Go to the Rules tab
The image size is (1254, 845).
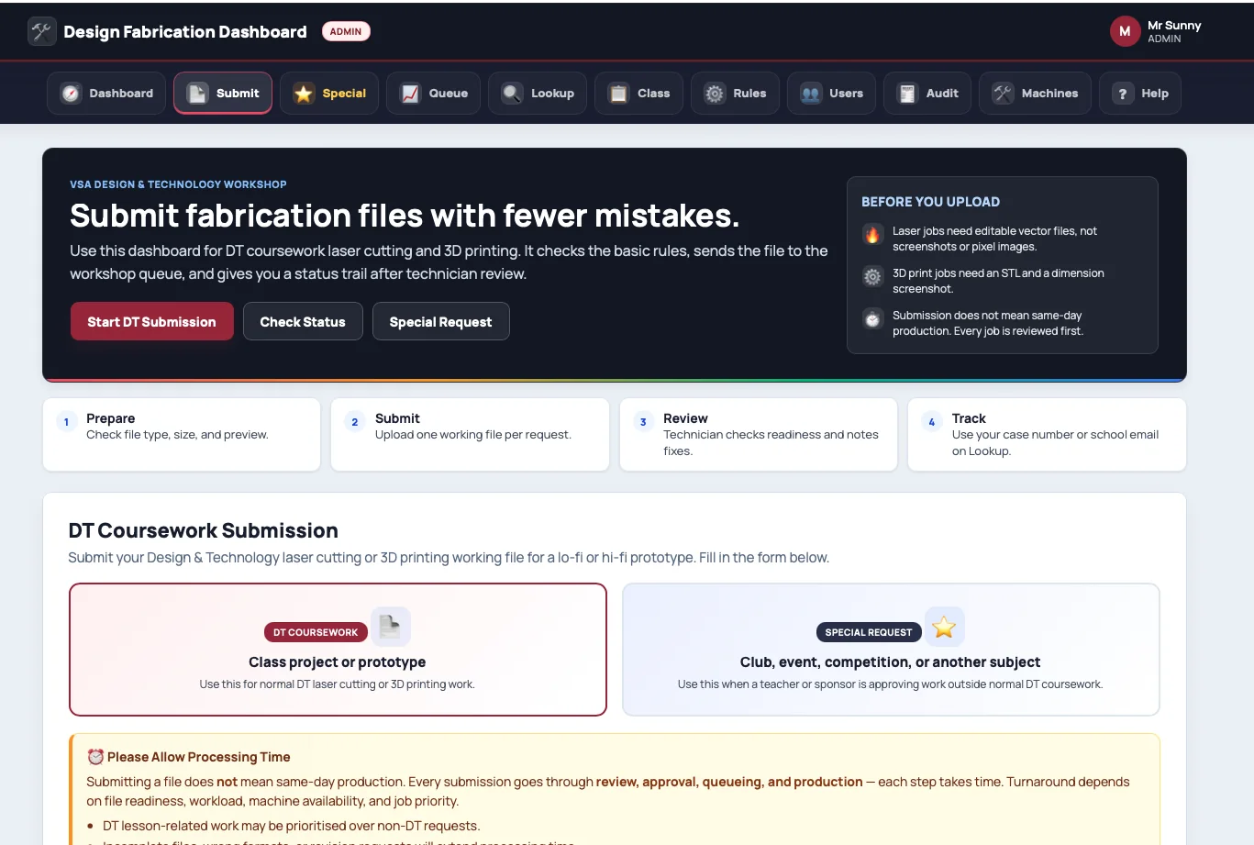[x=735, y=94]
